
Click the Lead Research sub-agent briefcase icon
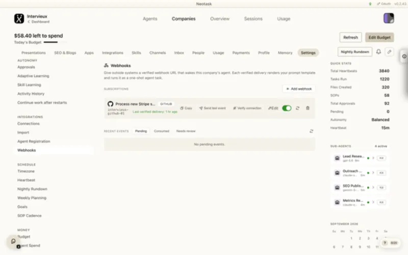337,158
